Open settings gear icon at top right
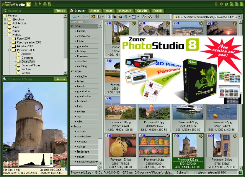This screenshot has width=245, height=177. (x=221, y=4)
